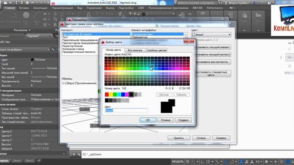Switch to Альбомы цветов tab in color dialog
This screenshot has width=294, height=165.
(157, 50)
